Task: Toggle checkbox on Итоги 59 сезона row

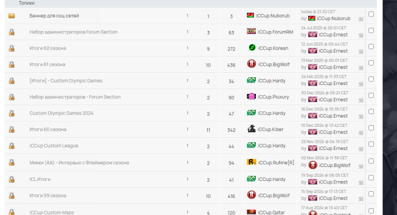Action: (371, 194)
